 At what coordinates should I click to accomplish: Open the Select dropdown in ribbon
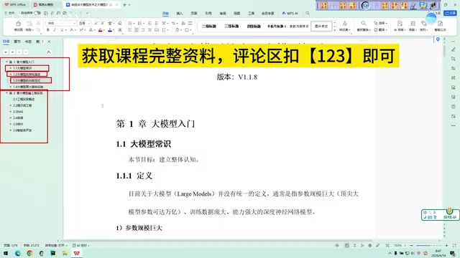point(380,23)
